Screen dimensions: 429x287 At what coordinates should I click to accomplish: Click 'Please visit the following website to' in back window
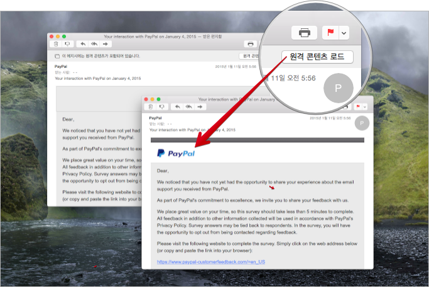(x=102, y=192)
